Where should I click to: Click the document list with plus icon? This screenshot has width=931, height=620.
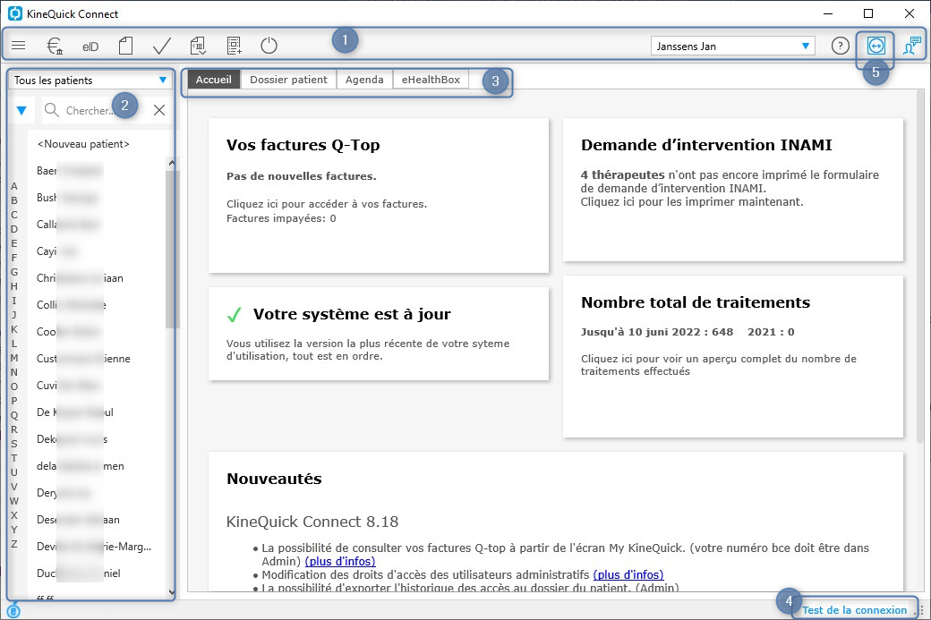coord(234,46)
